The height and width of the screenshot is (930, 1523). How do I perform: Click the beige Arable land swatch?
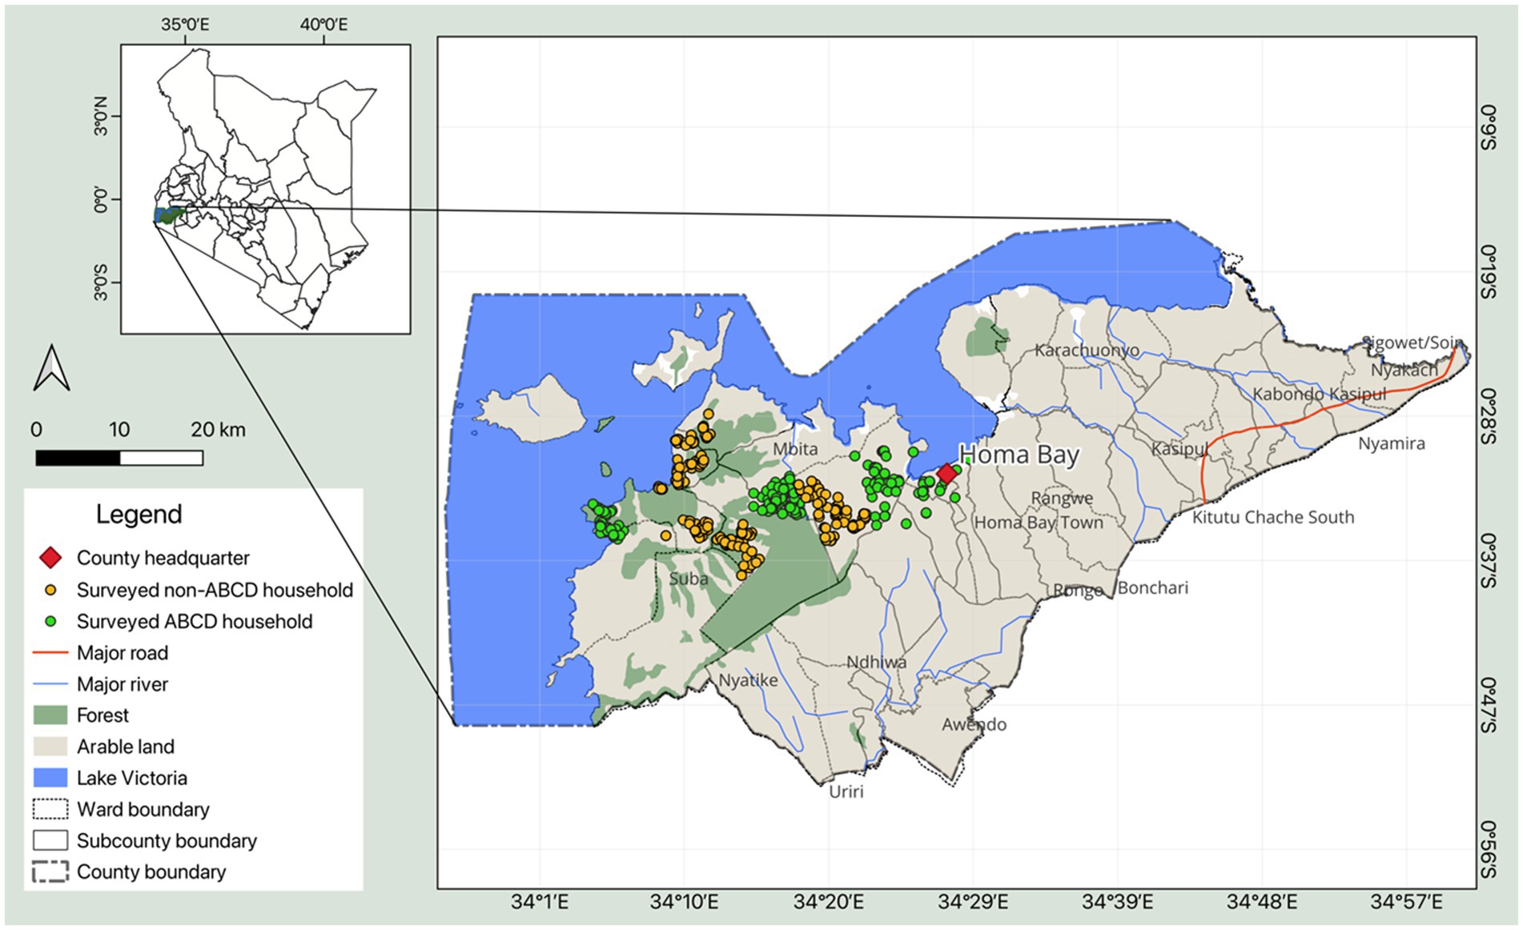click(x=50, y=747)
